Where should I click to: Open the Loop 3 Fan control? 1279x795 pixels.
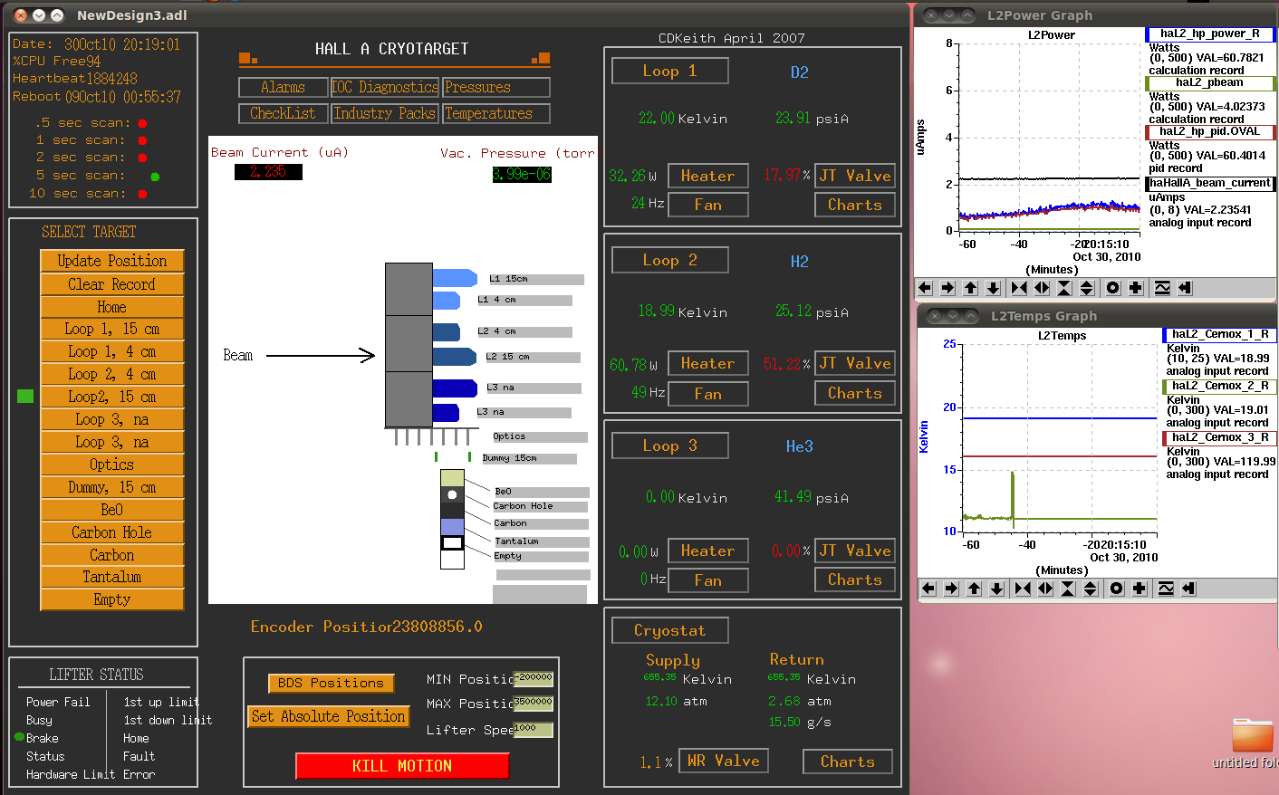[708, 580]
